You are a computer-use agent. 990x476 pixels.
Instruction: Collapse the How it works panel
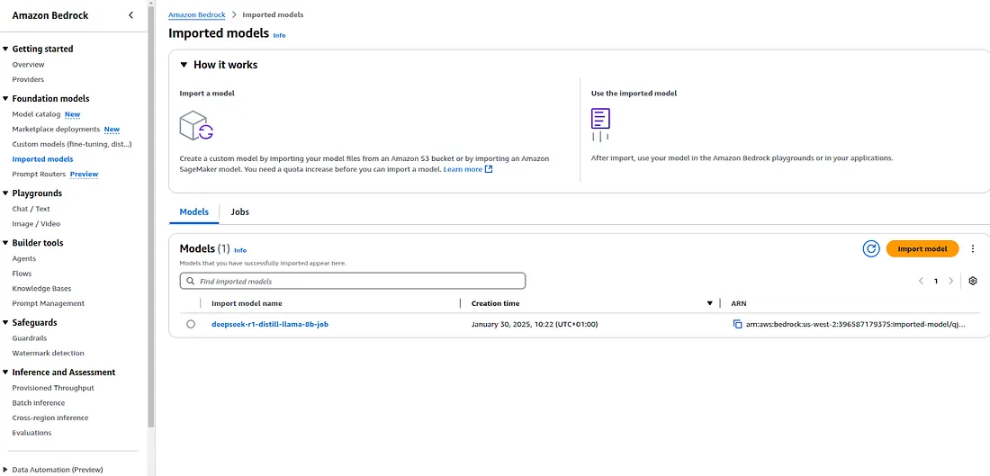pyautogui.click(x=184, y=65)
